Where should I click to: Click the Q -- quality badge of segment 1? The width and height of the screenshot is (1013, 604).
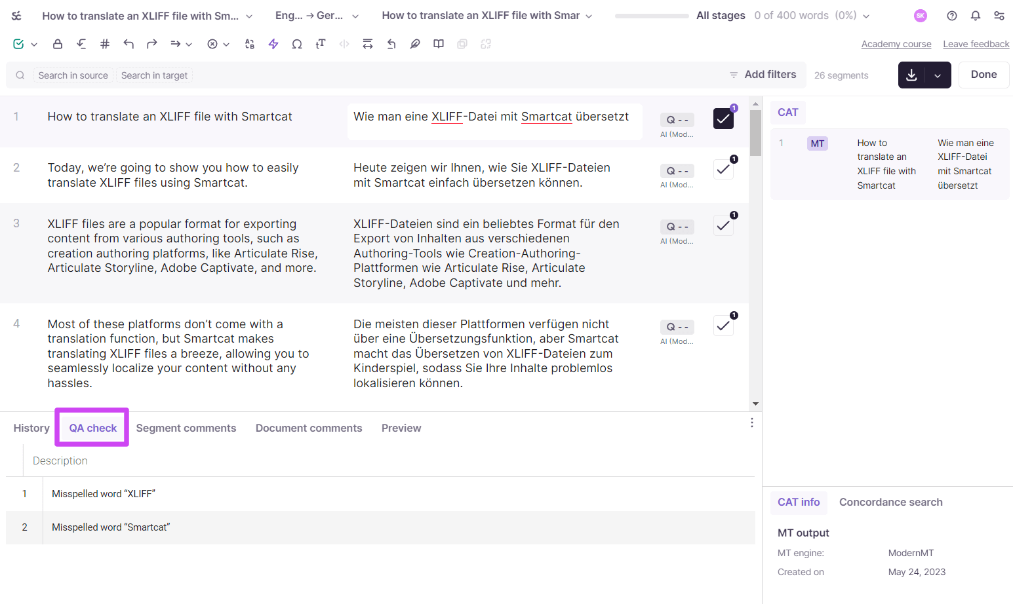coord(677,120)
